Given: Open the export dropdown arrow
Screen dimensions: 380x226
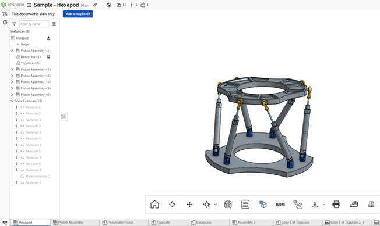Looking at the screenshot, I should coord(324,205).
